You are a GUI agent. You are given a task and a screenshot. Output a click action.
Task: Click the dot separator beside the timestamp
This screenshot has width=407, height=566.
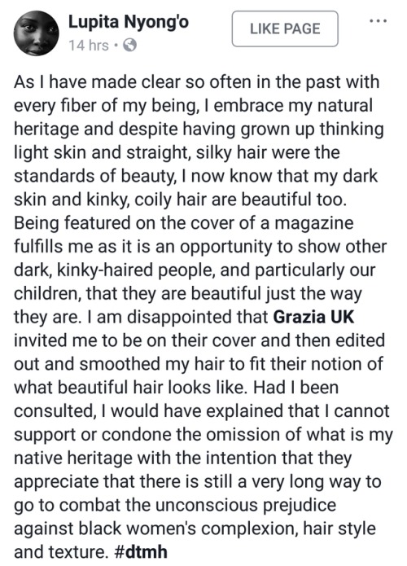point(116,46)
